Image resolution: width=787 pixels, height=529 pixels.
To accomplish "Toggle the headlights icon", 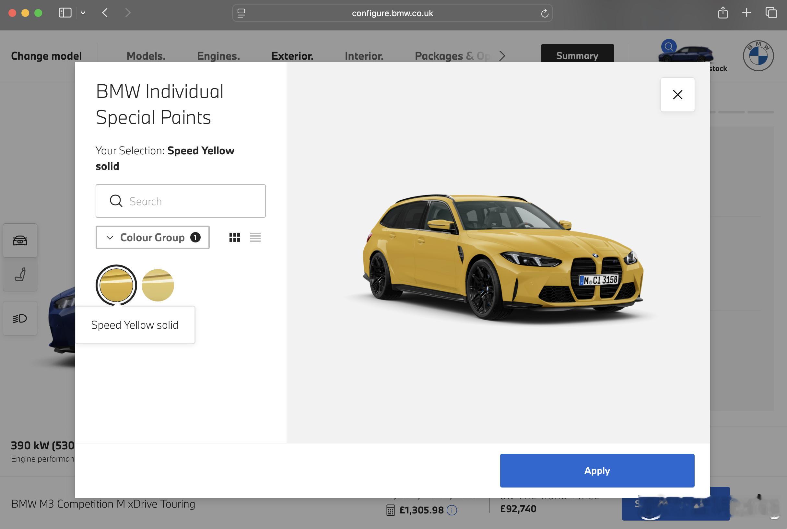I will tap(20, 318).
